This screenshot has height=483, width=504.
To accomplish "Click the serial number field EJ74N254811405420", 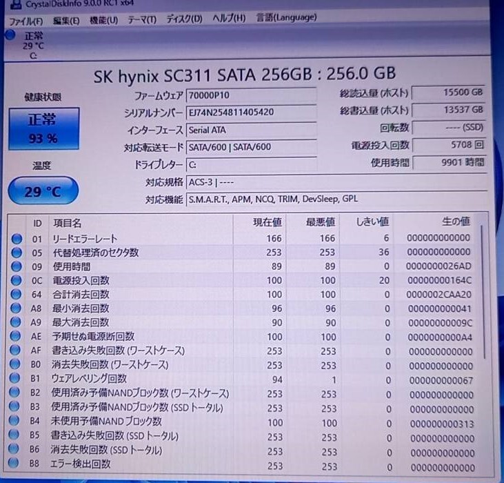I will point(251,112).
